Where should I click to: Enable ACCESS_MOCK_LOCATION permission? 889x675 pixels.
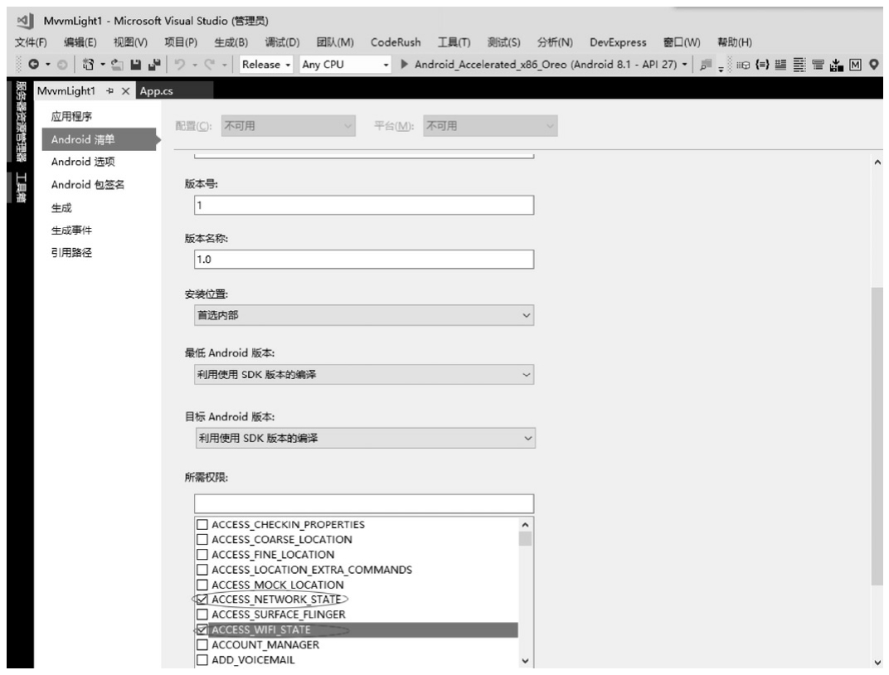(x=202, y=585)
